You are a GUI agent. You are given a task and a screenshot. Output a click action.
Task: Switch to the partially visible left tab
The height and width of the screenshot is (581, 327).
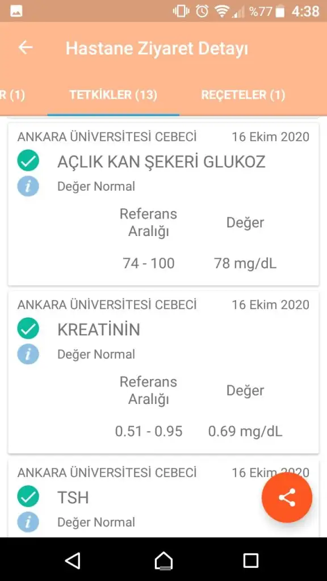click(12, 95)
